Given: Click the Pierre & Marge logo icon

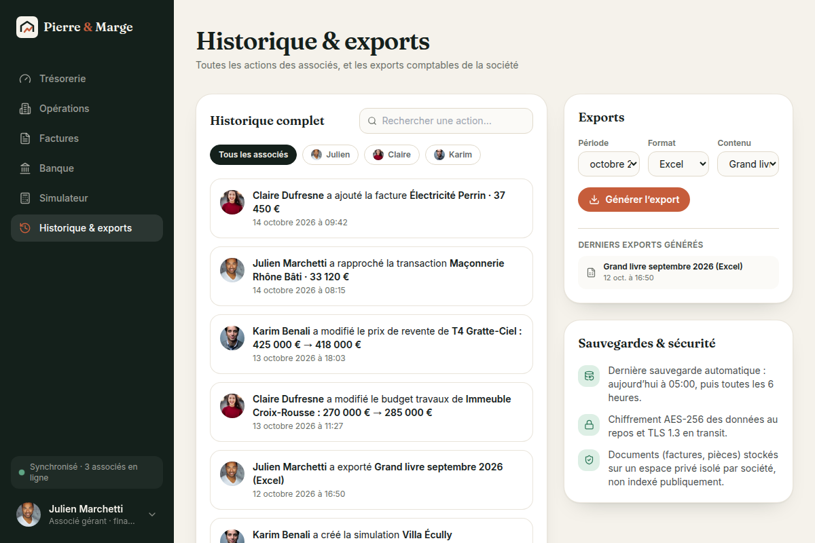Looking at the screenshot, I should pos(27,27).
